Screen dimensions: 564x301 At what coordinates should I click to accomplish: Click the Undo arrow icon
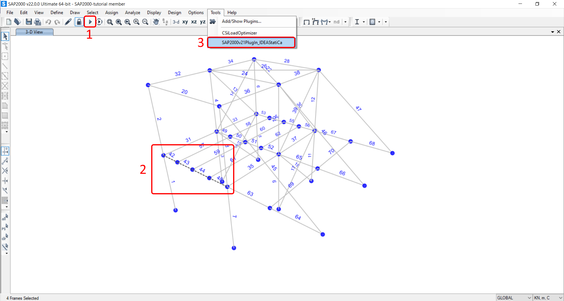pyautogui.click(x=48, y=22)
